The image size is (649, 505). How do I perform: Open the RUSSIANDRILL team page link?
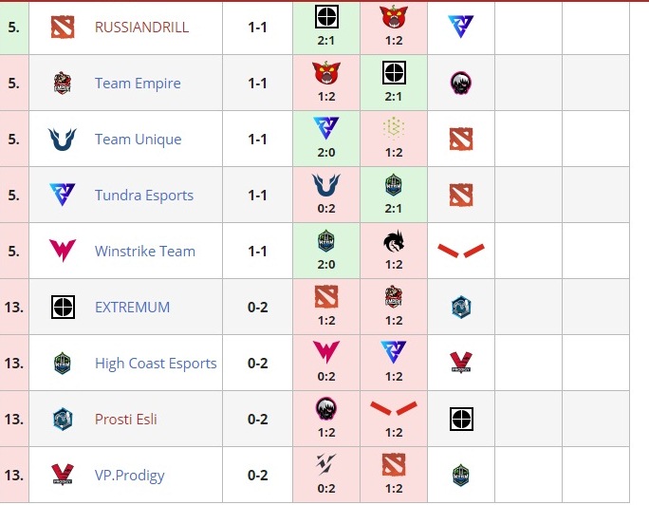pos(141,28)
